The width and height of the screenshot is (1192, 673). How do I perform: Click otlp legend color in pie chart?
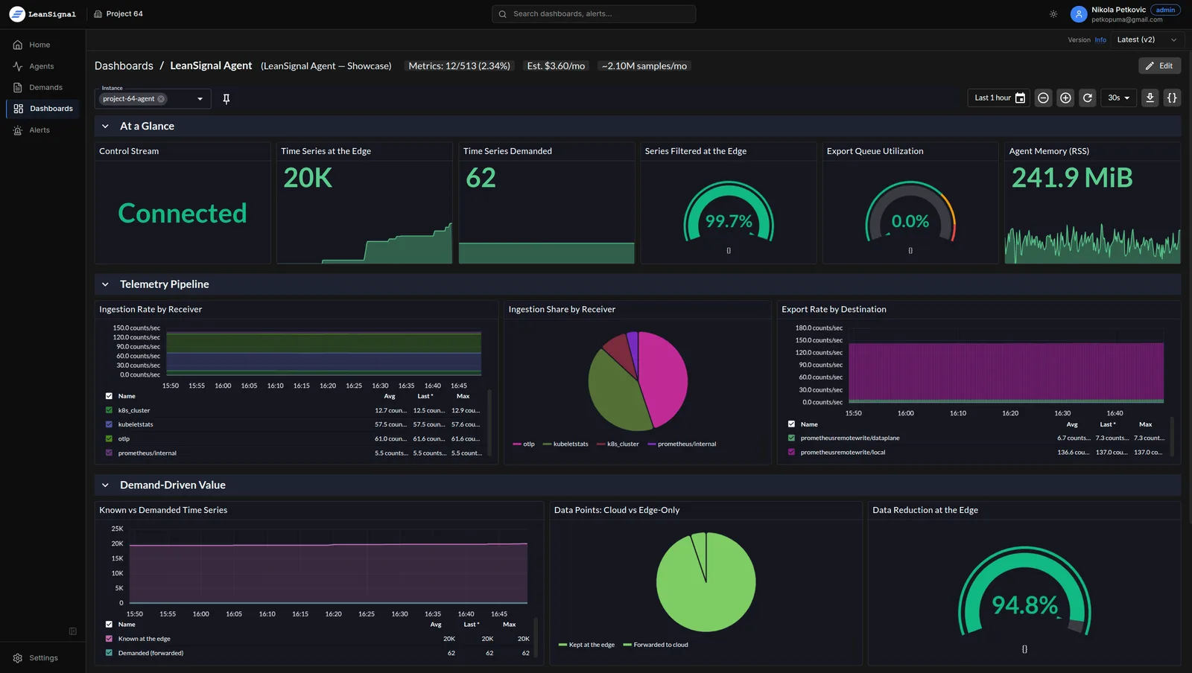click(517, 444)
